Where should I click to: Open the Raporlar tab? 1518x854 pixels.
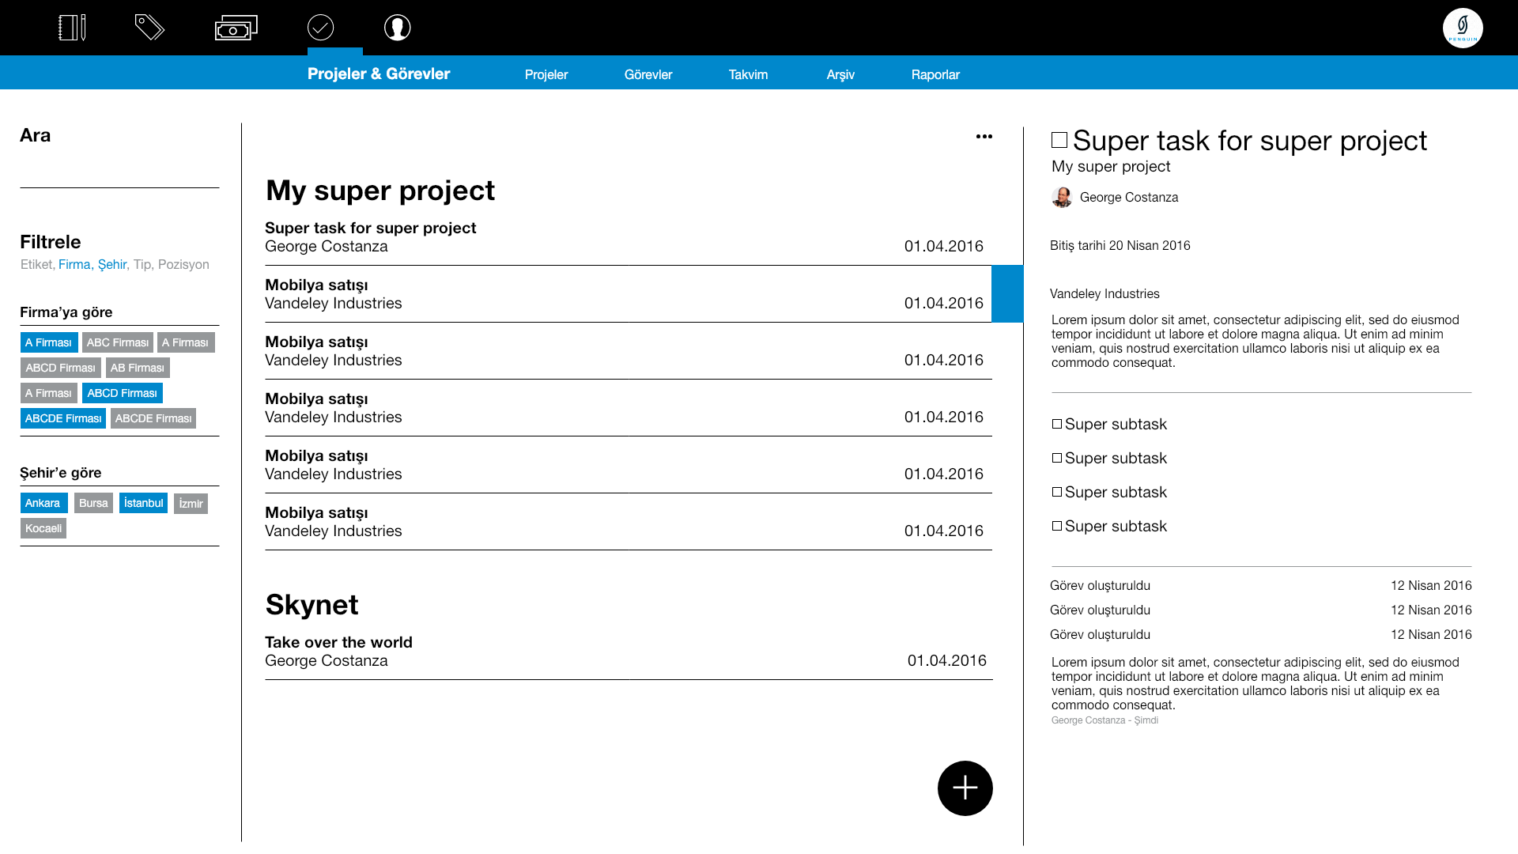(935, 74)
